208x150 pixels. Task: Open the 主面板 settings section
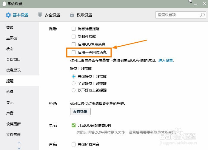click(x=19, y=38)
